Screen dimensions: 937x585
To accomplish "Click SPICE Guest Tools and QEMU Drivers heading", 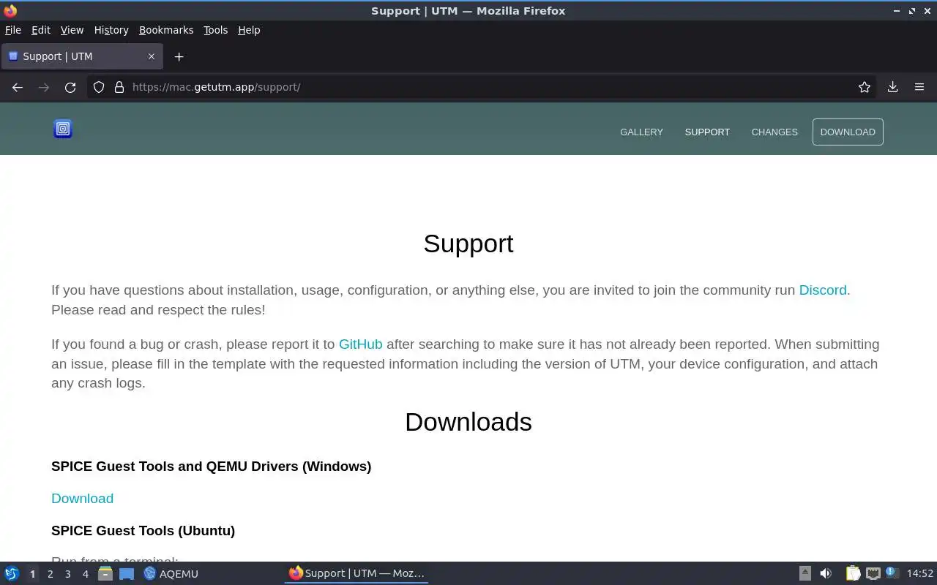I will point(211,467).
